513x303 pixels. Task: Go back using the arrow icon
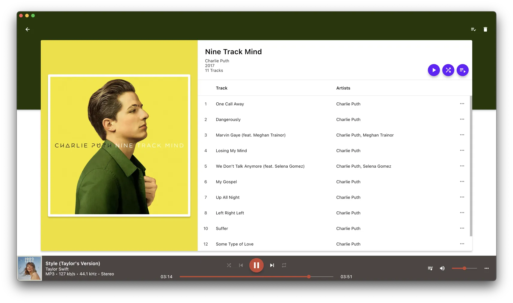point(28,29)
